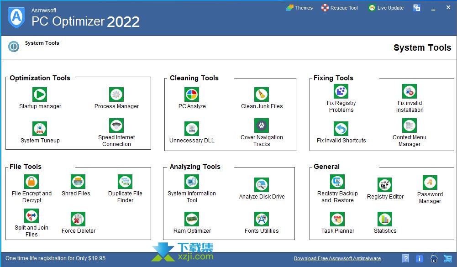Image resolution: width=457 pixels, height=267 pixels.
Task: Click the Fonts Utilities label
Action: 262,230
